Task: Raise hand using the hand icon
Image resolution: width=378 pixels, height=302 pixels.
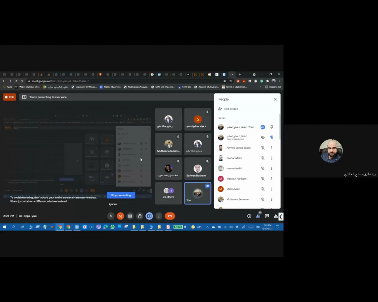Action: pyautogui.click(x=140, y=216)
